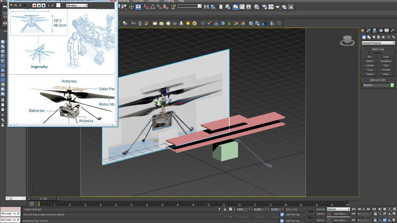The width and height of the screenshot is (397, 223).
Task: Collapse the Object Type rollout
Action: point(378,49)
